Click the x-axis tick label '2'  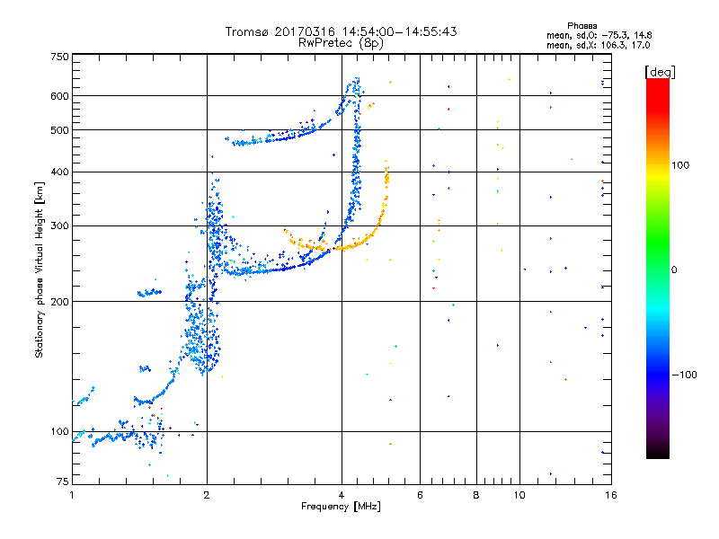tap(207, 495)
